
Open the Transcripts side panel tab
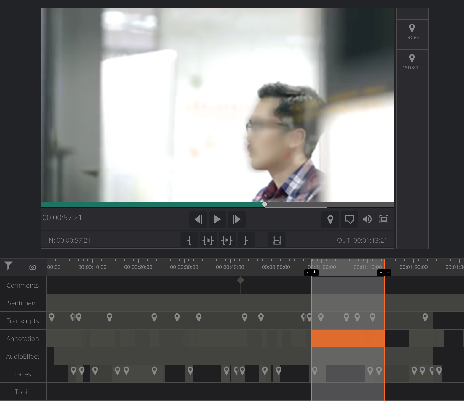coord(412,62)
